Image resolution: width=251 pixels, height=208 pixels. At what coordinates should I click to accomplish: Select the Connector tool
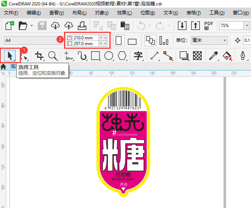tap(168, 56)
